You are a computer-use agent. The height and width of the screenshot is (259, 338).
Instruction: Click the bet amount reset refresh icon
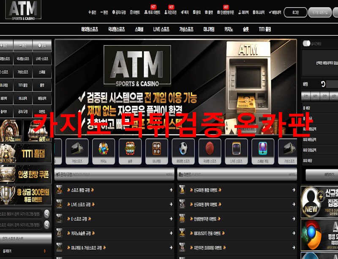(x=323, y=84)
